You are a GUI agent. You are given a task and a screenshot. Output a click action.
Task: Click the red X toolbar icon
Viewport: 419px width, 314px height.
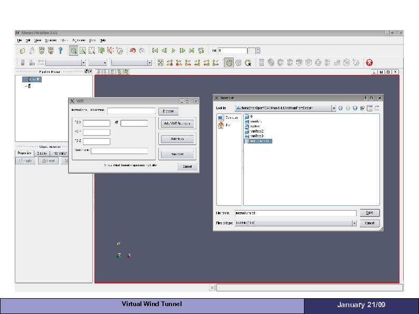tap(369, 63)
